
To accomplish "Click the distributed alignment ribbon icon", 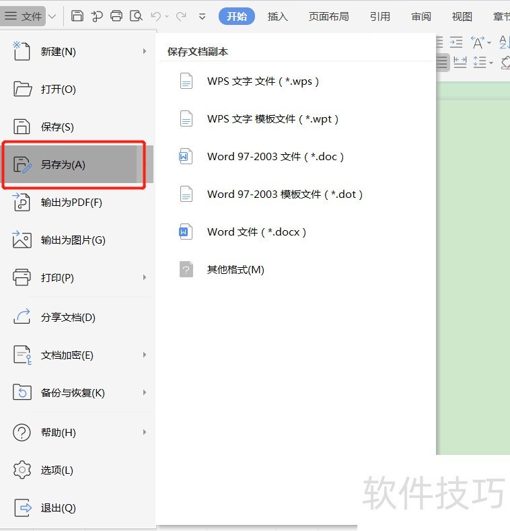I will [x=460, y=63].
